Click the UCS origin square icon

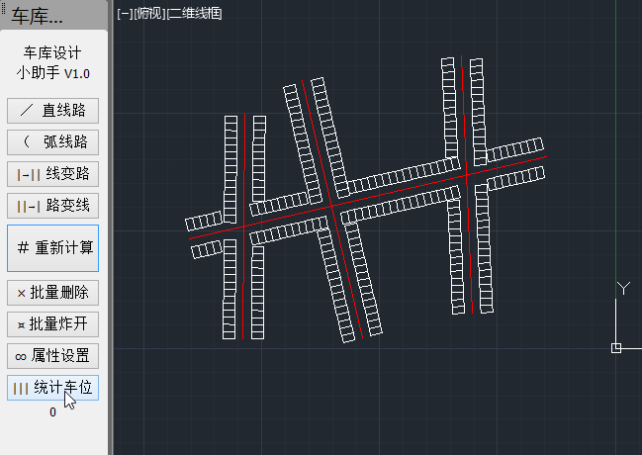[x=616, y=348]
